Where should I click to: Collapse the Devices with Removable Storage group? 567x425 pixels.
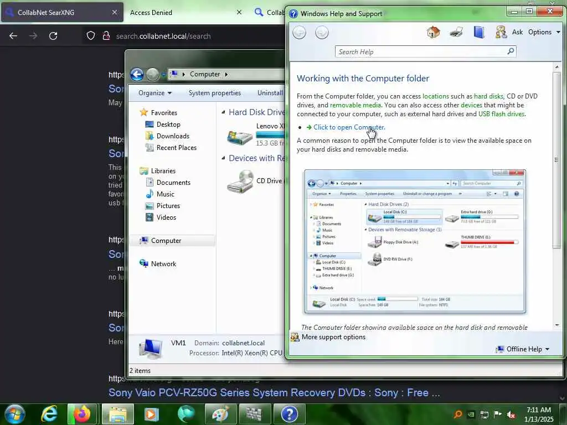tap(223, 158)
